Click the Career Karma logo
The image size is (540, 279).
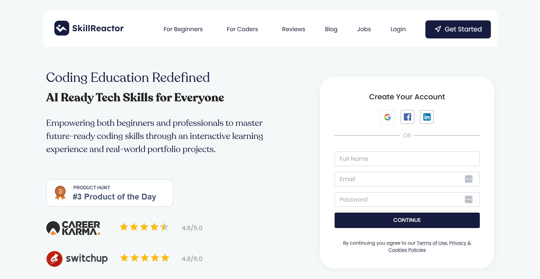(73, 228)
